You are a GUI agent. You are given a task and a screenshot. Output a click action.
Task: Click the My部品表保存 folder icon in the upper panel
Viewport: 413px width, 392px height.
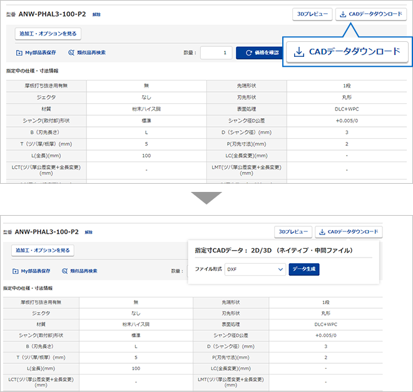click(x=19, y=53)
